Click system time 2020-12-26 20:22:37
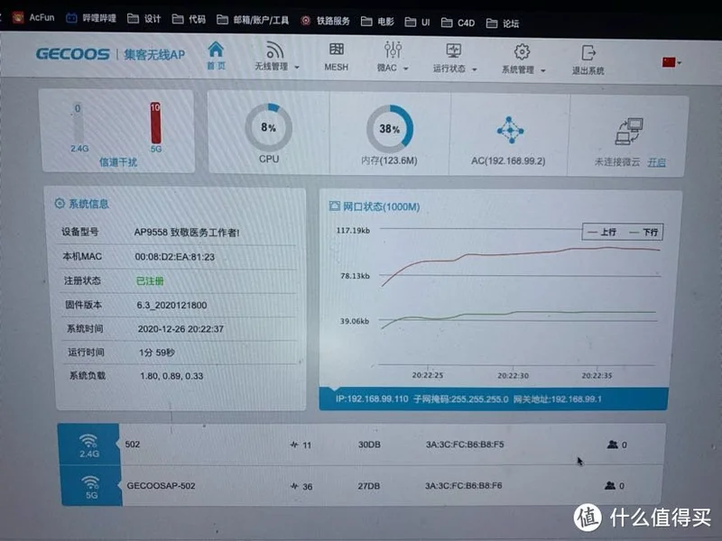The height and width of the screenshot is (541, 722). click(180, 329)
